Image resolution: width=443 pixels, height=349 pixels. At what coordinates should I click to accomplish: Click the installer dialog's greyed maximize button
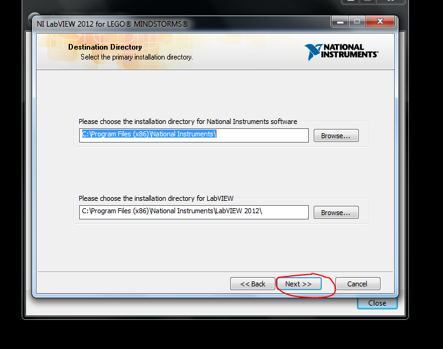click(357, 21)
